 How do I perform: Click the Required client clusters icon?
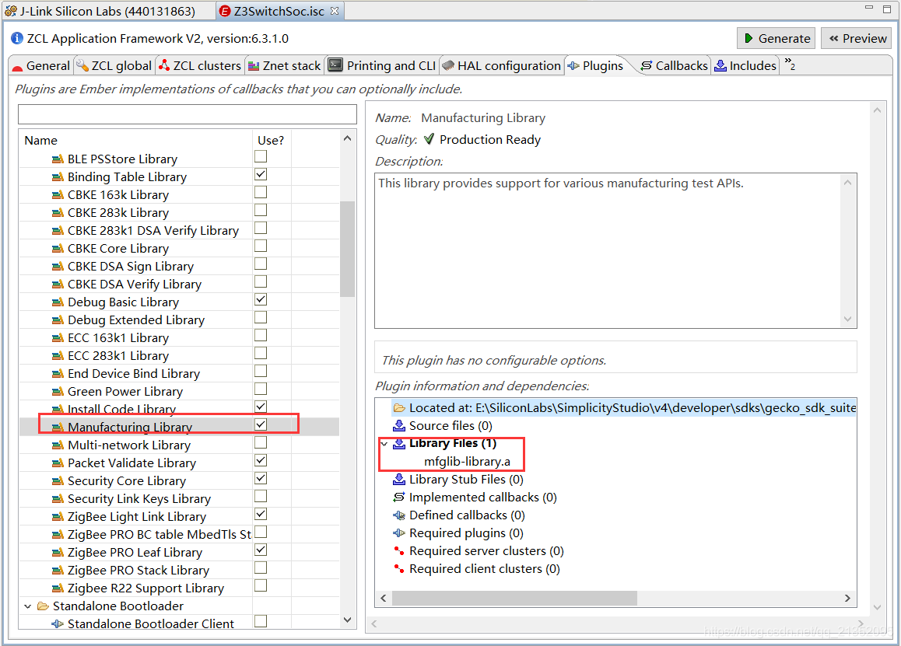399,568
